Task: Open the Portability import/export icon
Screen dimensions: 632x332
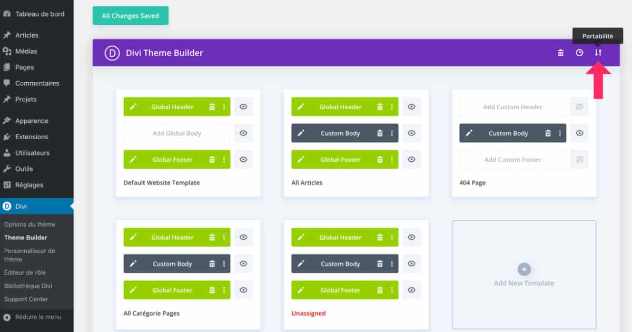Action: (598, 53)
